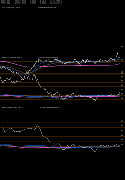
Task: Click the 50EMA: 12.2 value
Action: [5, 3]
